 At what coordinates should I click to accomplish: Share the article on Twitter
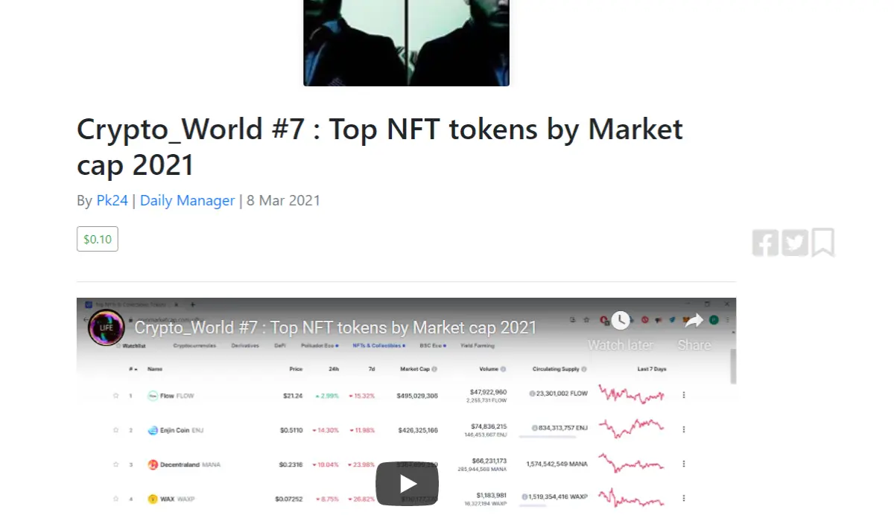[795, 243]
